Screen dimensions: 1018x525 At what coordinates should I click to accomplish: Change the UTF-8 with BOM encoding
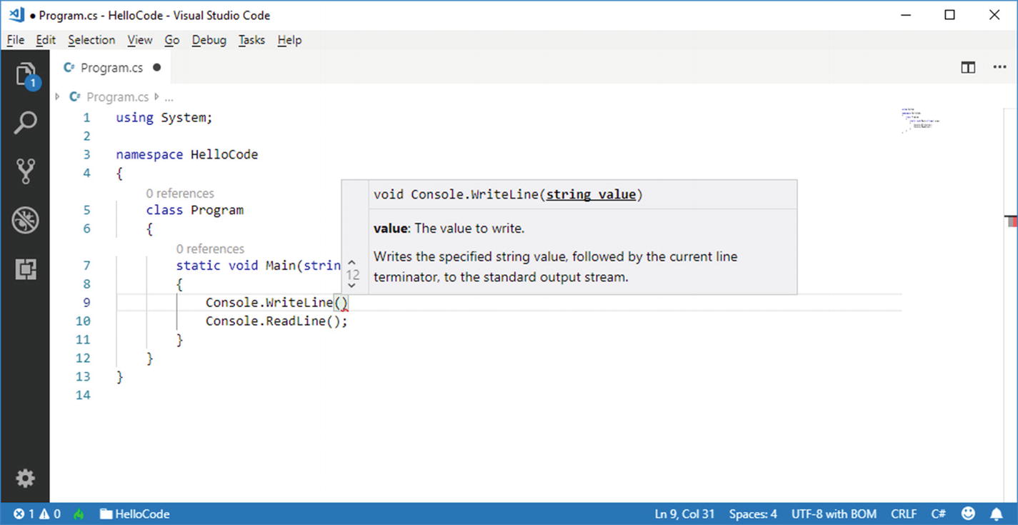coord(834,514)
